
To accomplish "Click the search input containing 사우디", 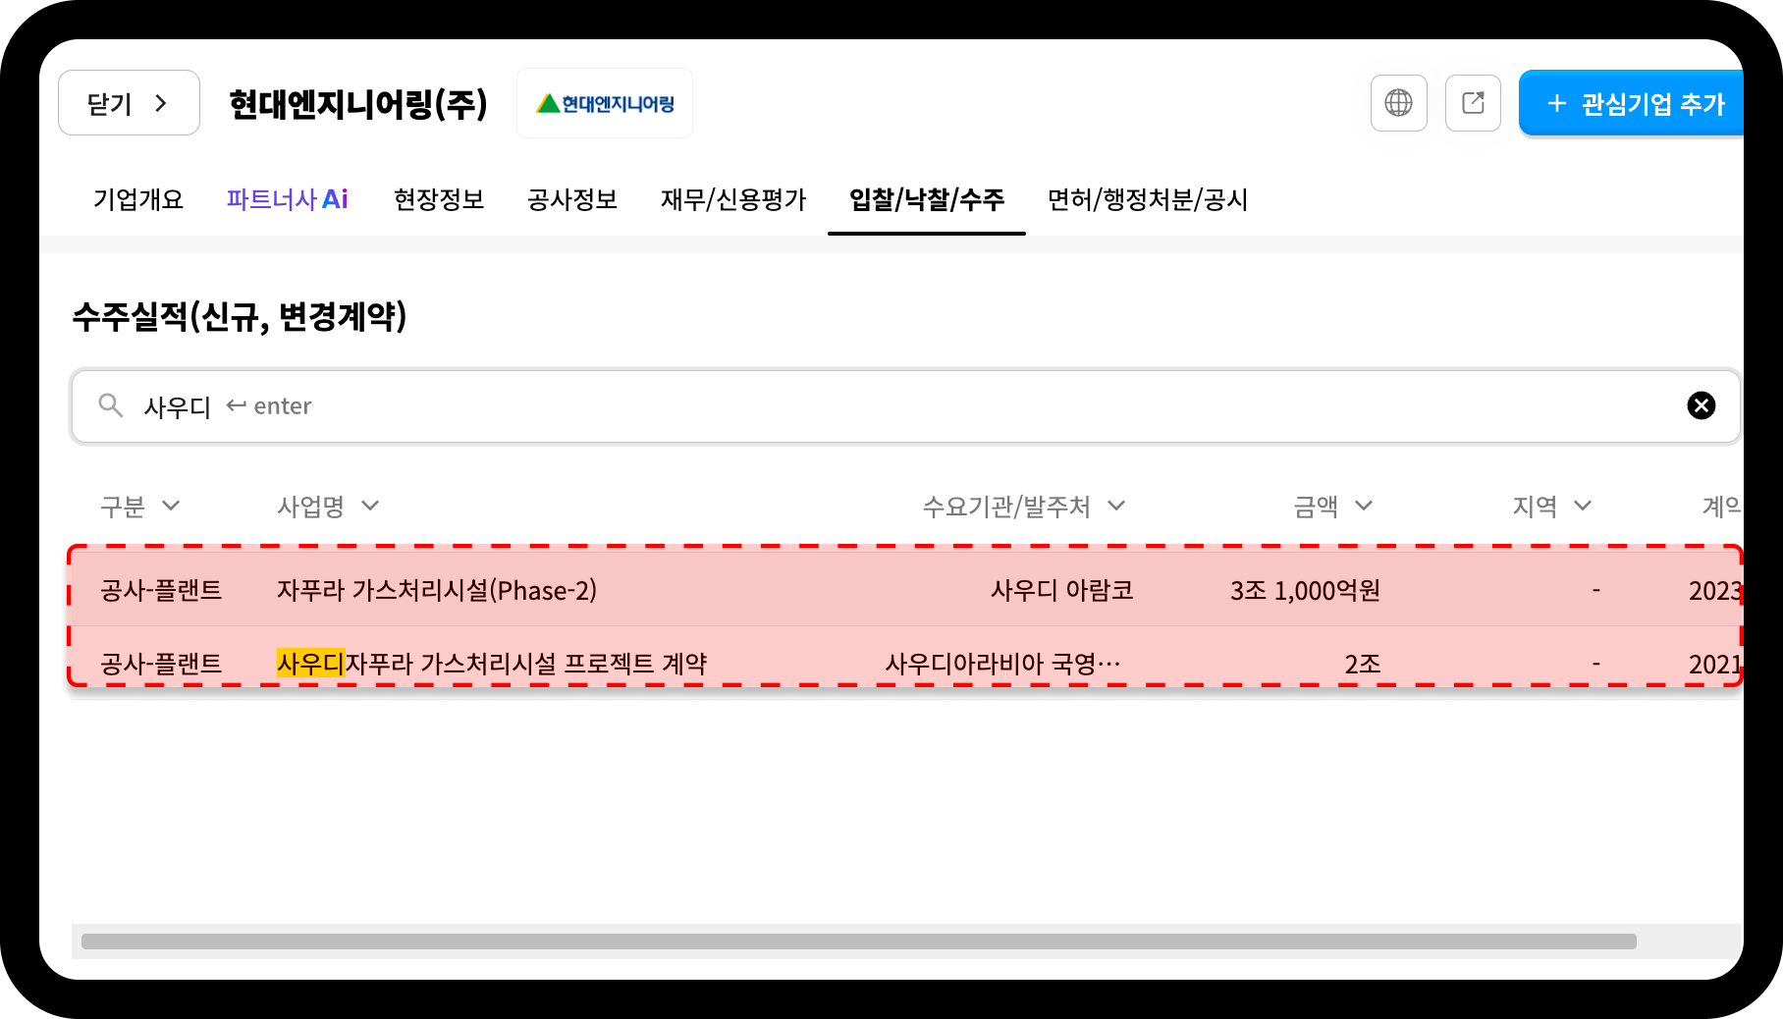I will [905, 405].
